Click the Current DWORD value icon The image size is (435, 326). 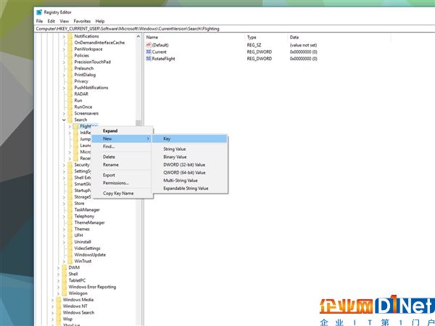click(149, 52)
